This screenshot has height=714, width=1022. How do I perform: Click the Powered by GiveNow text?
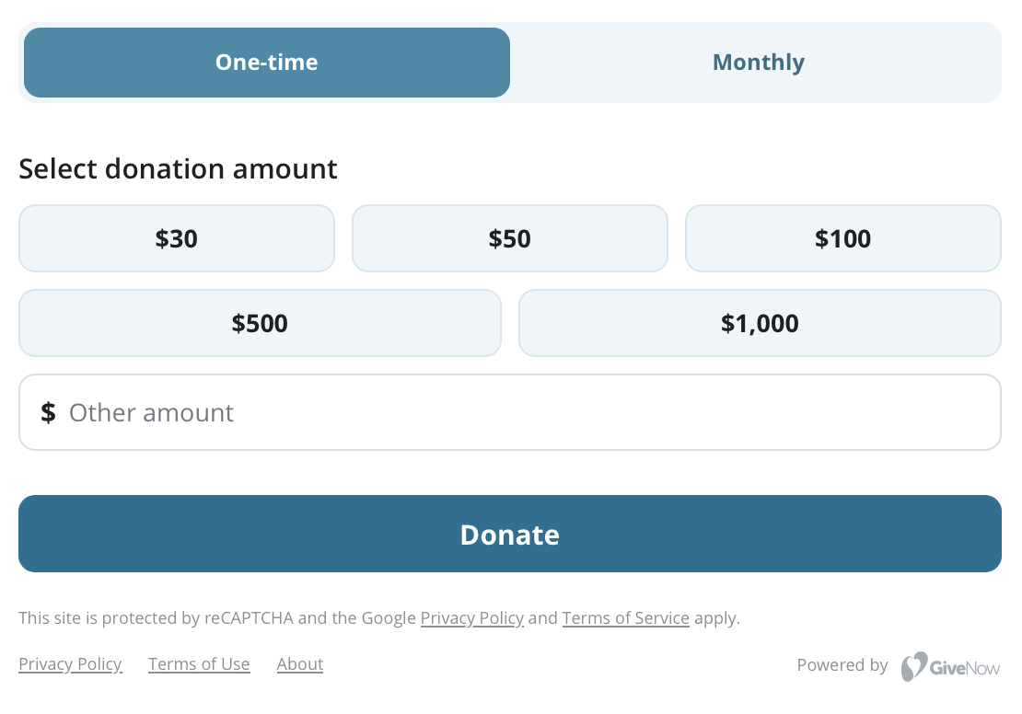point(842,664)
